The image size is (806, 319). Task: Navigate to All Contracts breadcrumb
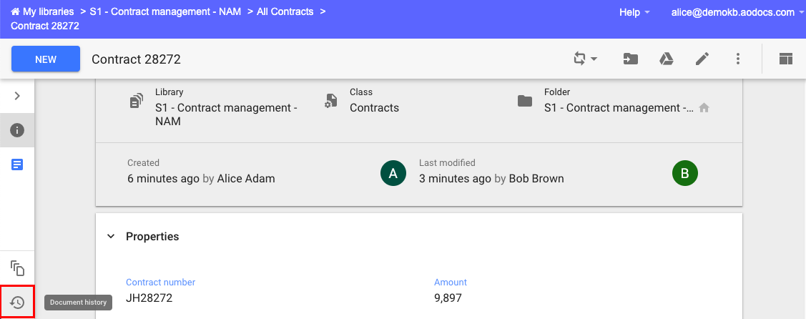[x=285, y=11]
